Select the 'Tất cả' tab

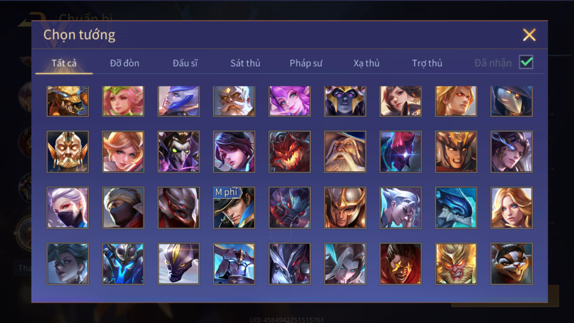coord(64,63)
